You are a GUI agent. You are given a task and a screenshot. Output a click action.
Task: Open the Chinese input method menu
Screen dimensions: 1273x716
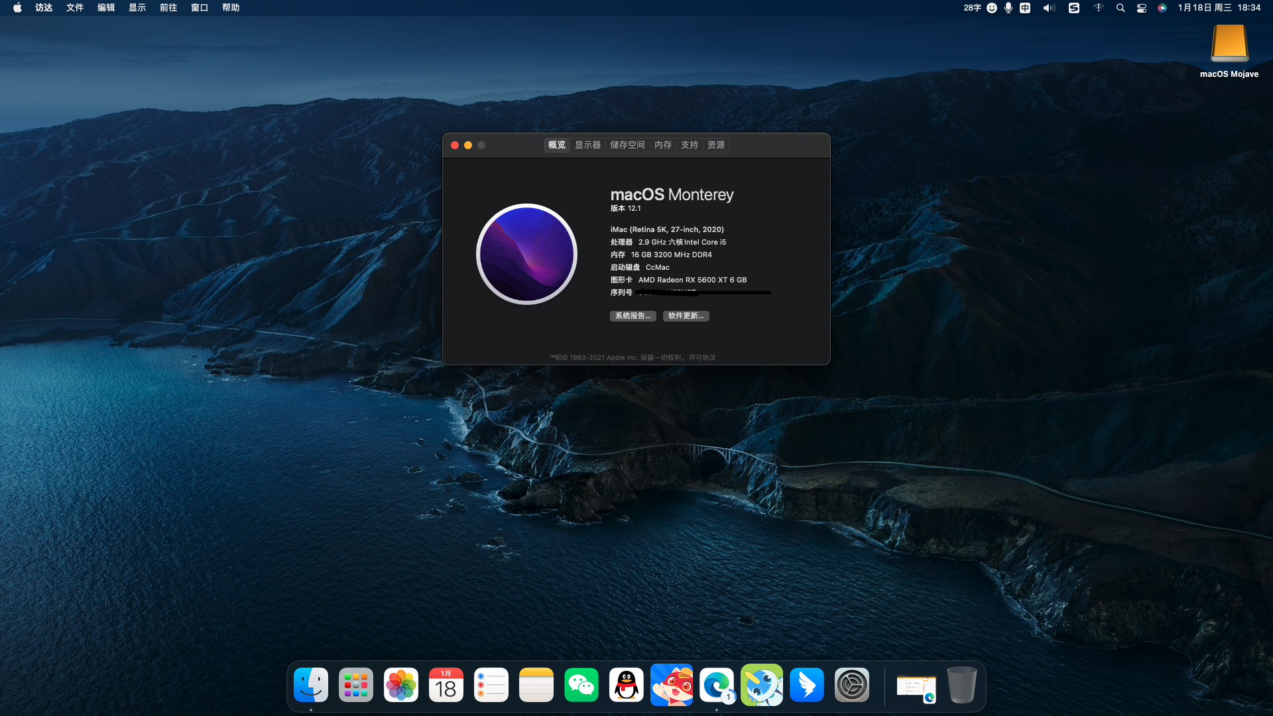click(1025, 8)
